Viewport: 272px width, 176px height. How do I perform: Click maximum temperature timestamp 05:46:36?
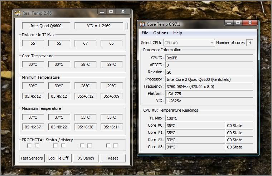tap(86, 127)
